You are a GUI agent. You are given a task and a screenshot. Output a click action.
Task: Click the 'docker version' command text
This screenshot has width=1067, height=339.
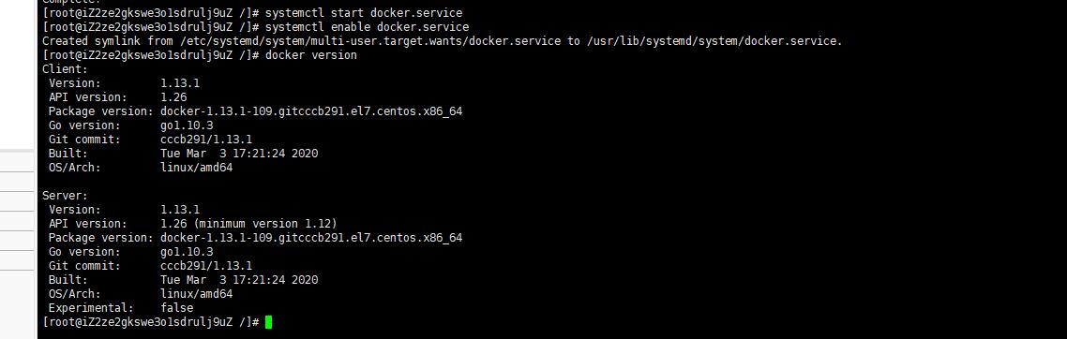click(x=311, y=55)
